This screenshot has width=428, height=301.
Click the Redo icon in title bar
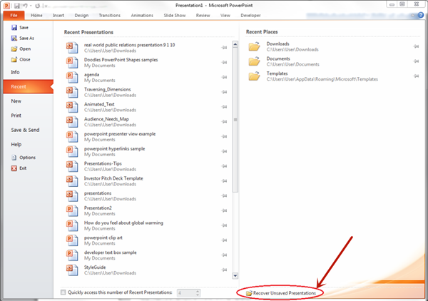point(37,6)
